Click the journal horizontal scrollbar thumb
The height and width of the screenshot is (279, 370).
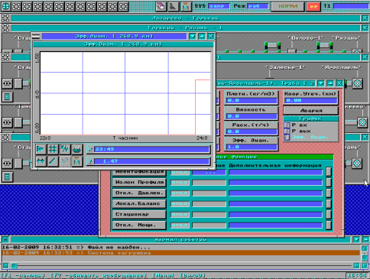tap(15, 266)
